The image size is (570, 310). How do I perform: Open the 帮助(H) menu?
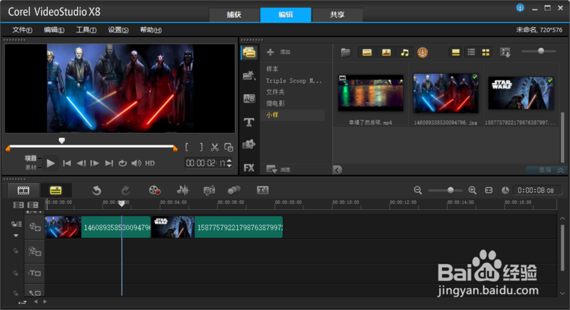(x=150, y=30)
